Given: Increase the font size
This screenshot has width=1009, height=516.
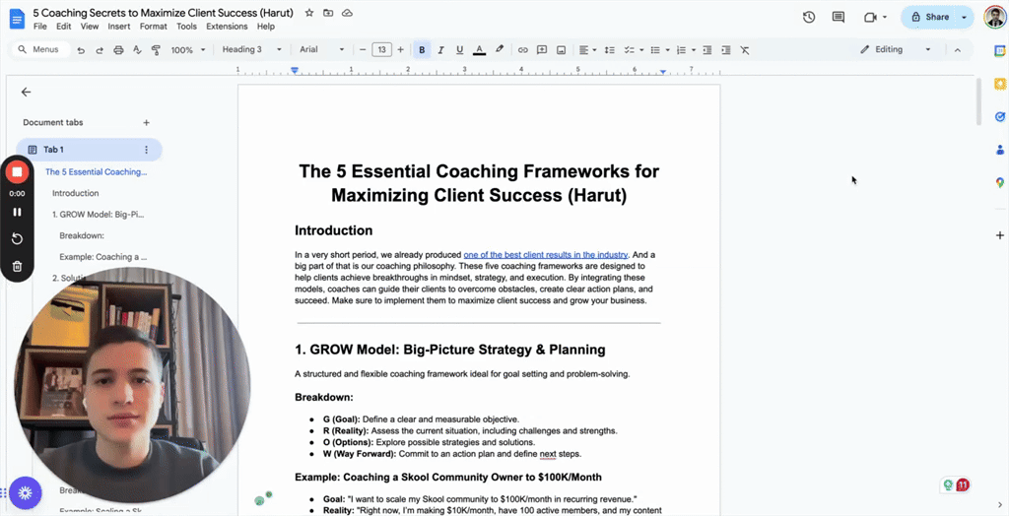Looking at the screenshot, I should coord(400,49).
